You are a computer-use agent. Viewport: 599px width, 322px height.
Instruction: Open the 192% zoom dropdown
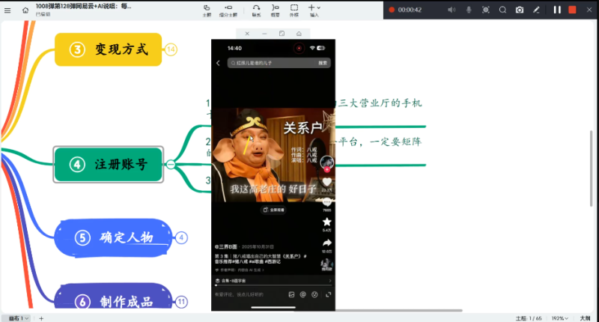click(559, 318)
